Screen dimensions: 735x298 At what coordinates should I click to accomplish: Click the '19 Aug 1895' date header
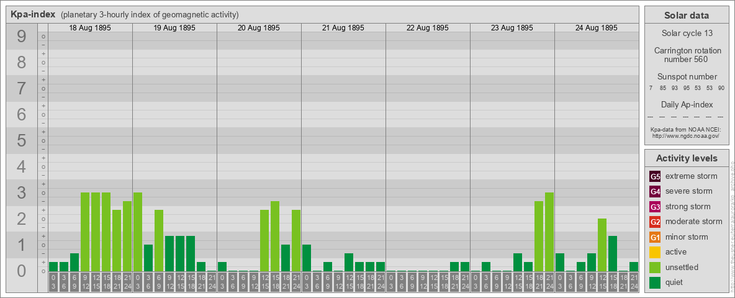pos(174,28)
